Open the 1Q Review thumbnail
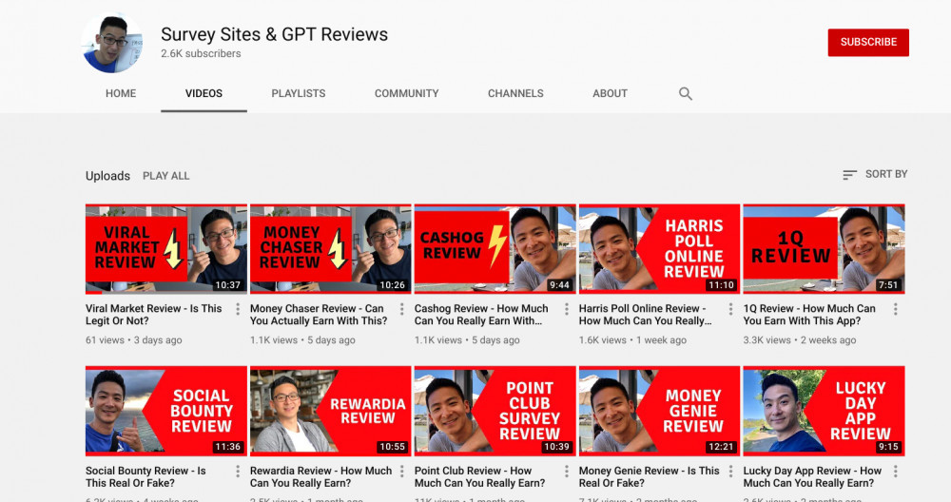 824,249
